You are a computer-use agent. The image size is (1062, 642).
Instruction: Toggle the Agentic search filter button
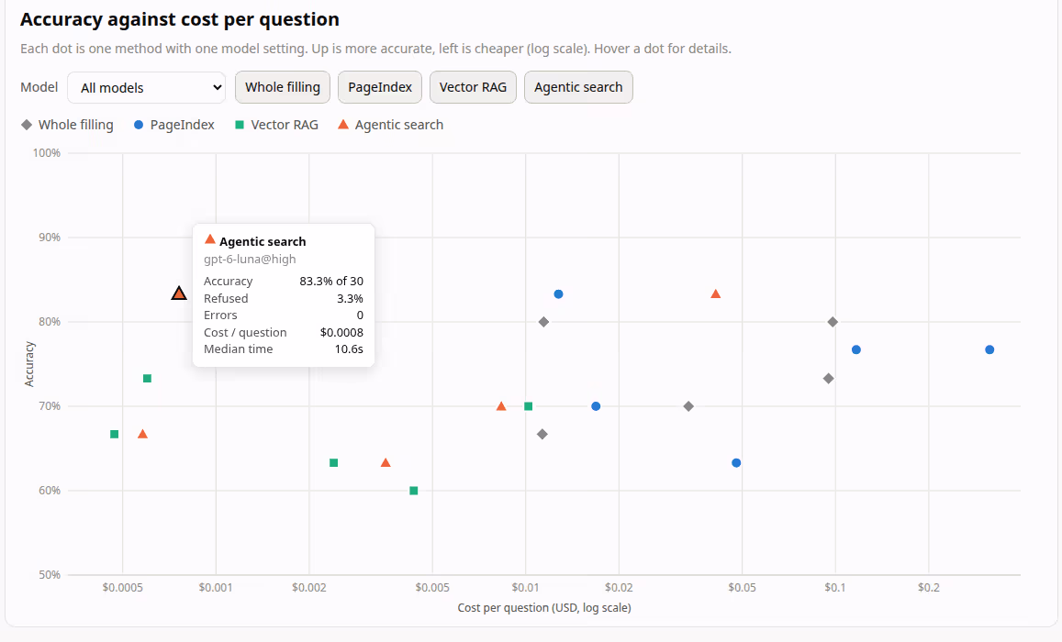pos(578,87)
